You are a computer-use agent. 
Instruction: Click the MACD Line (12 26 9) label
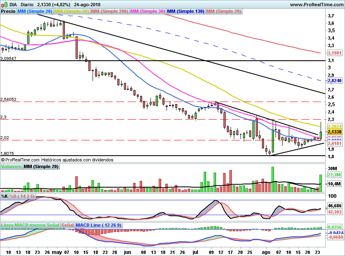(99, 225)
